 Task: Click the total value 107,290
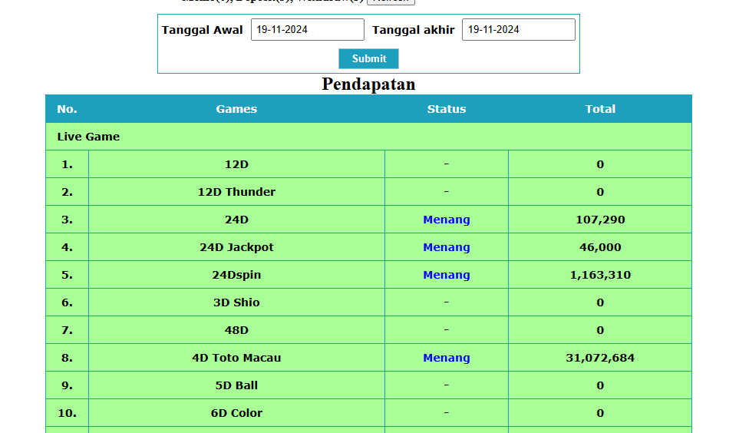(600, 220)
